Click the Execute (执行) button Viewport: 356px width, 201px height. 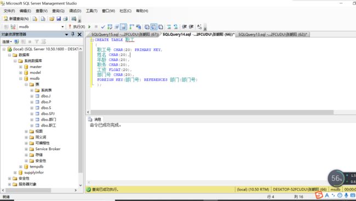[77, 27]
